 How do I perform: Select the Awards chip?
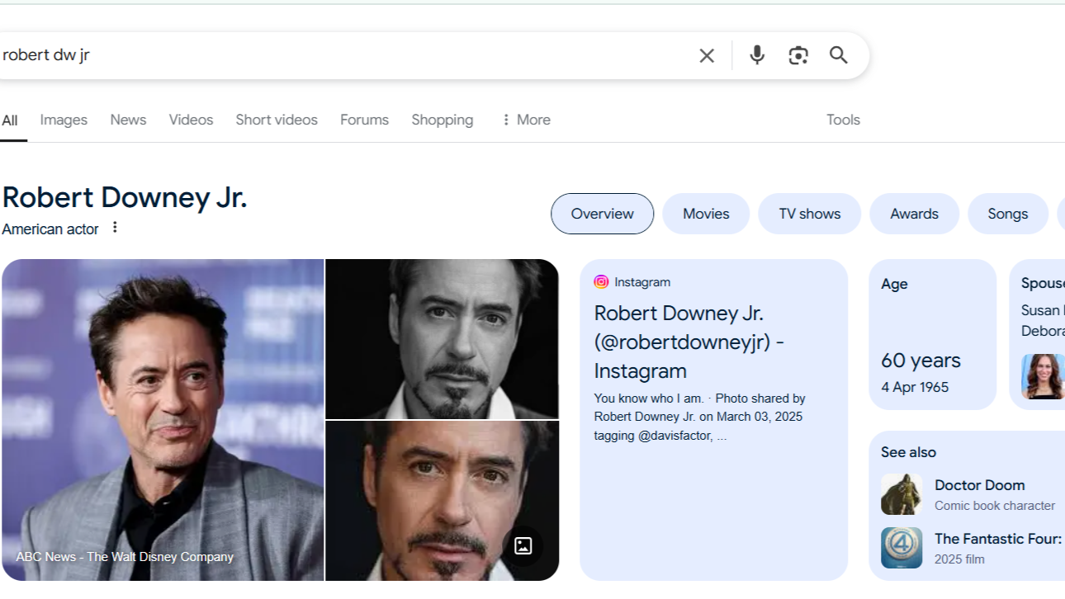click(x=914, y=214)
